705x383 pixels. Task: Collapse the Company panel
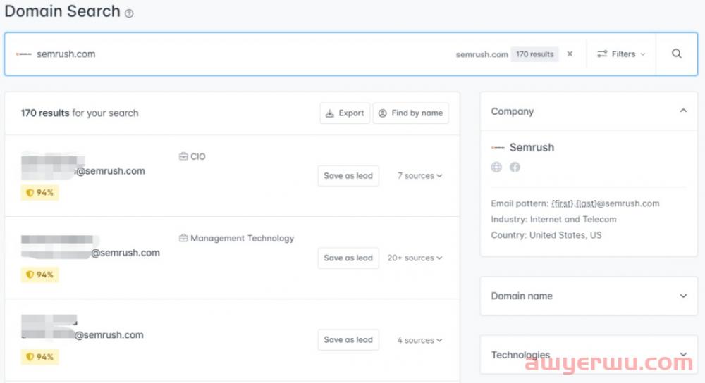(x=682, y=111)
